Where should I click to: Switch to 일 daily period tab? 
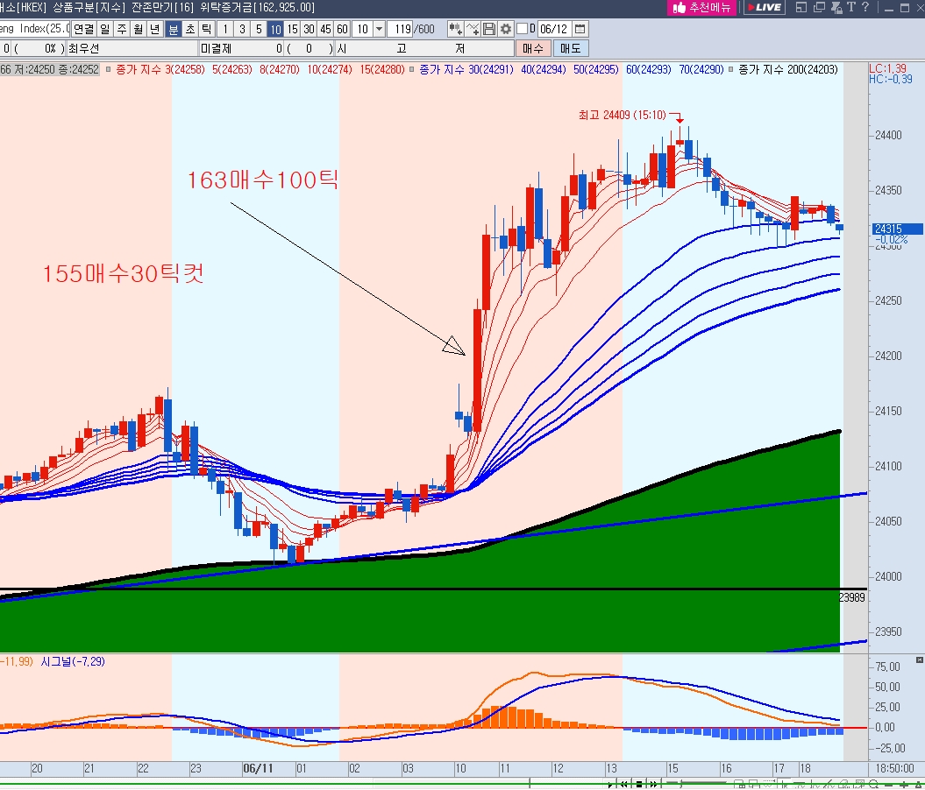pos(105,29)
